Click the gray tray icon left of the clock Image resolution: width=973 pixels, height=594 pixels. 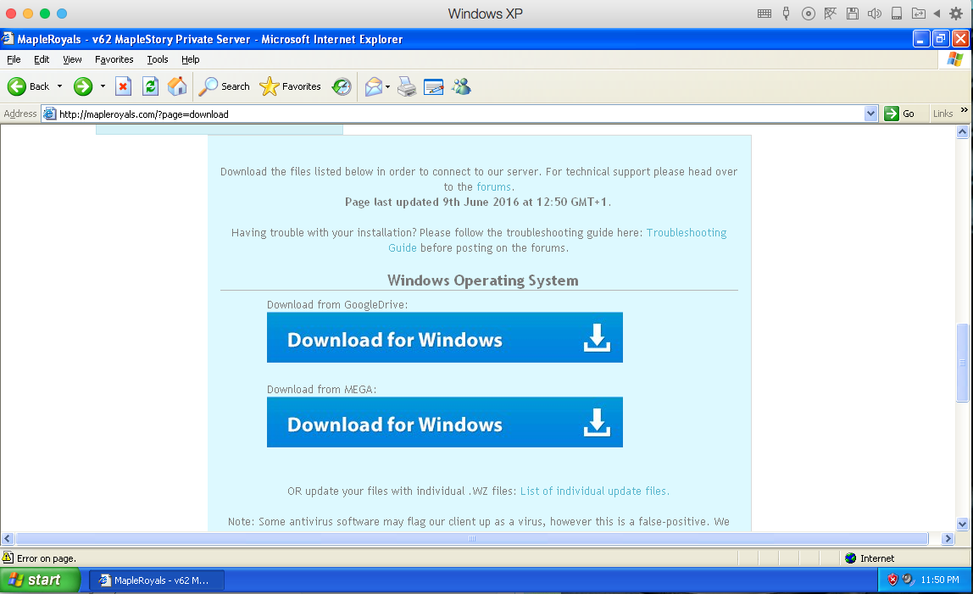click(x=908, y=580)
